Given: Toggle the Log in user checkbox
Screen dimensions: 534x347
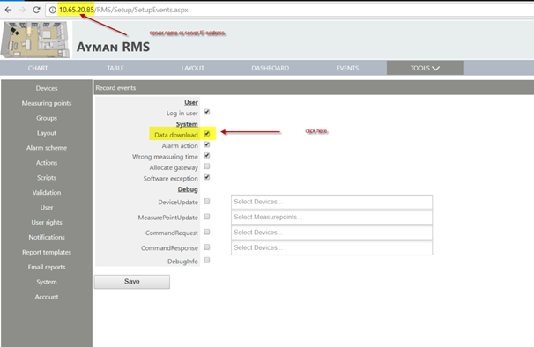Looking at the screenshot, I should [x=207, y=112].
